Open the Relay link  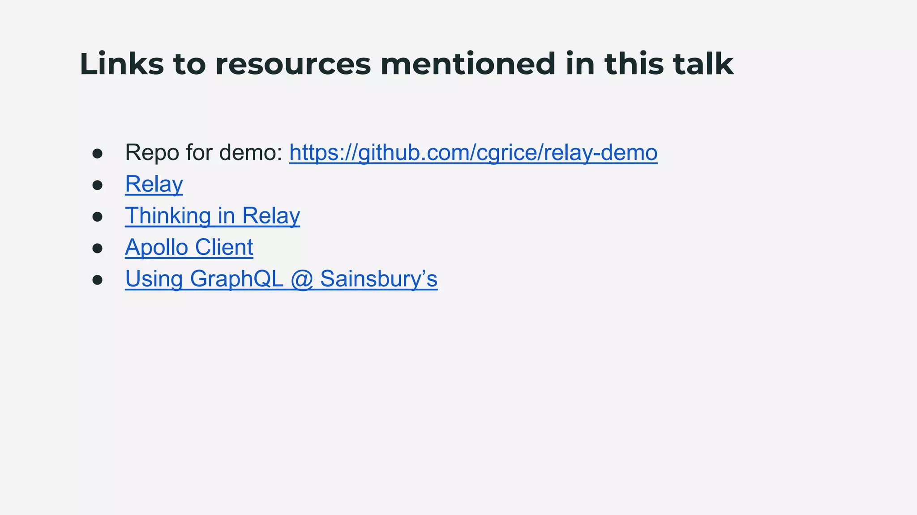point(154,184)
